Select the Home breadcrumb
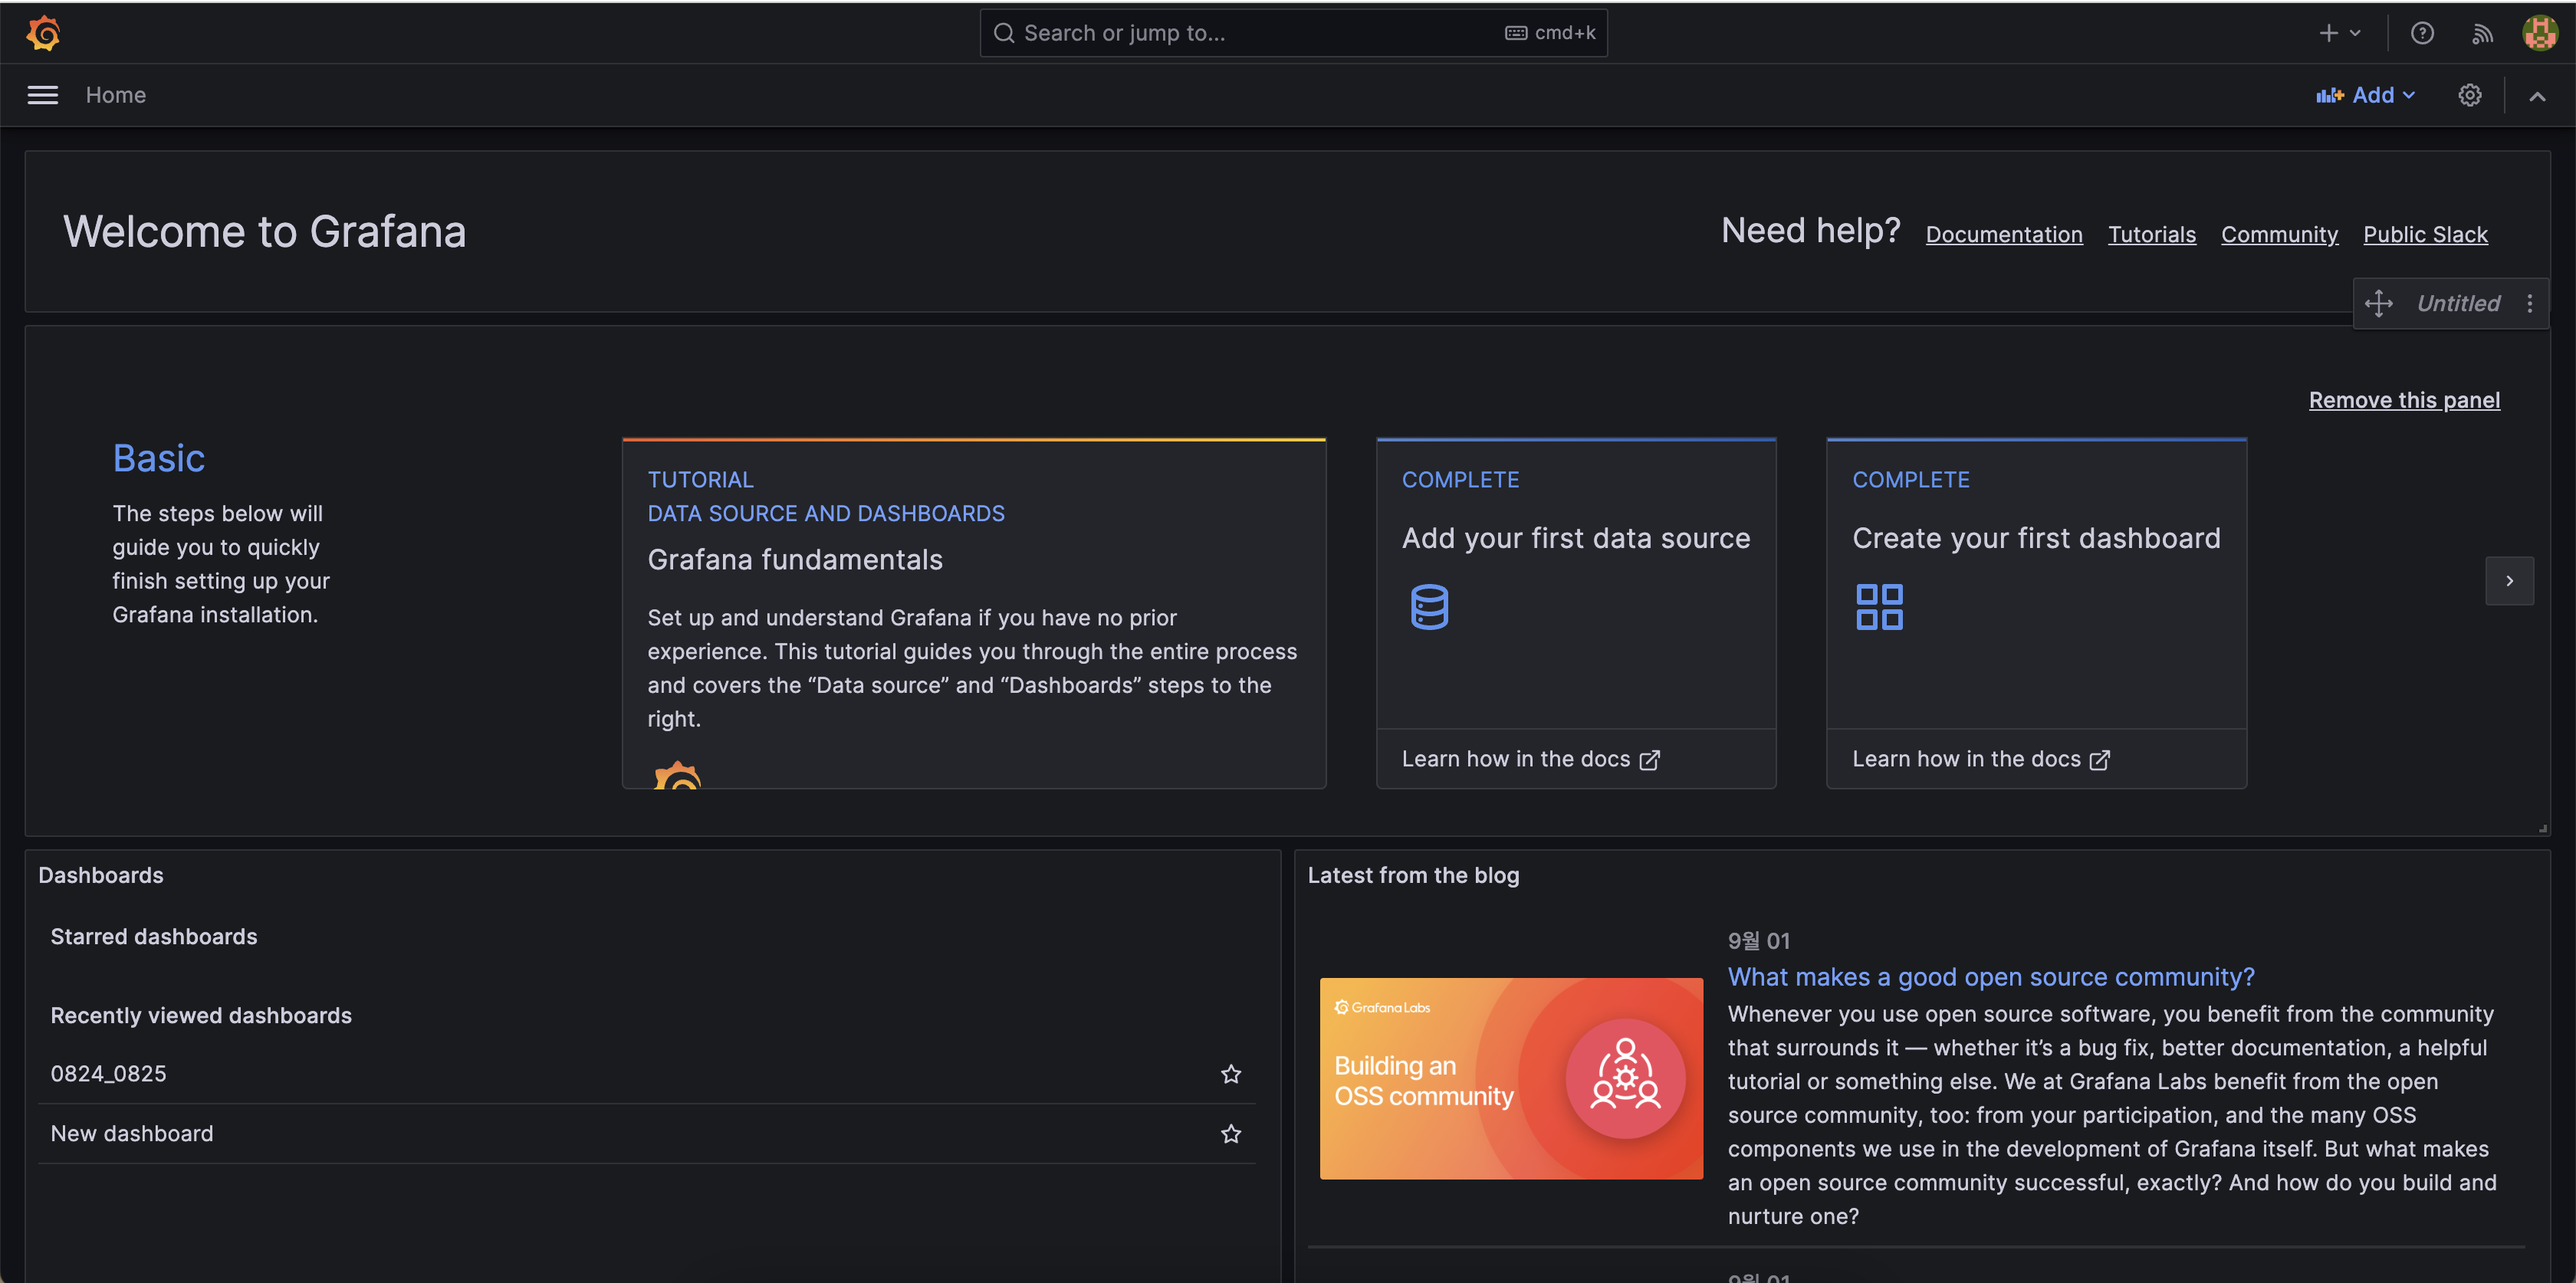 coord(116,95)
